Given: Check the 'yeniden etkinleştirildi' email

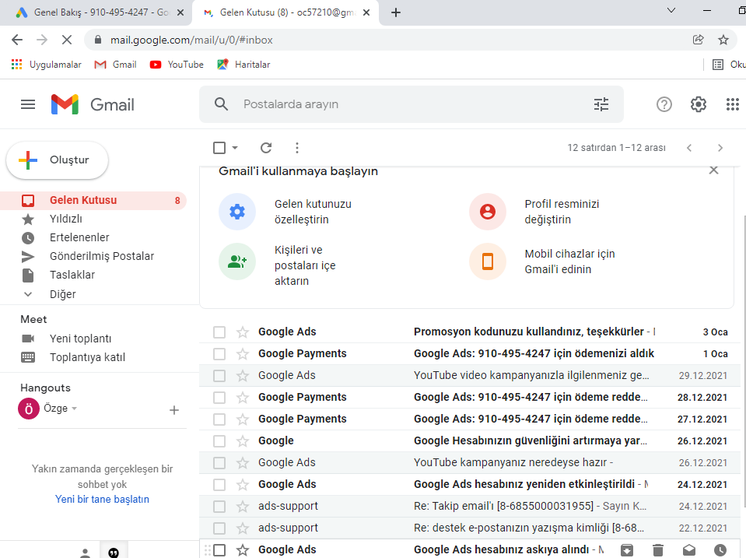Looking at the screenshot, I should tap(219, 485).
